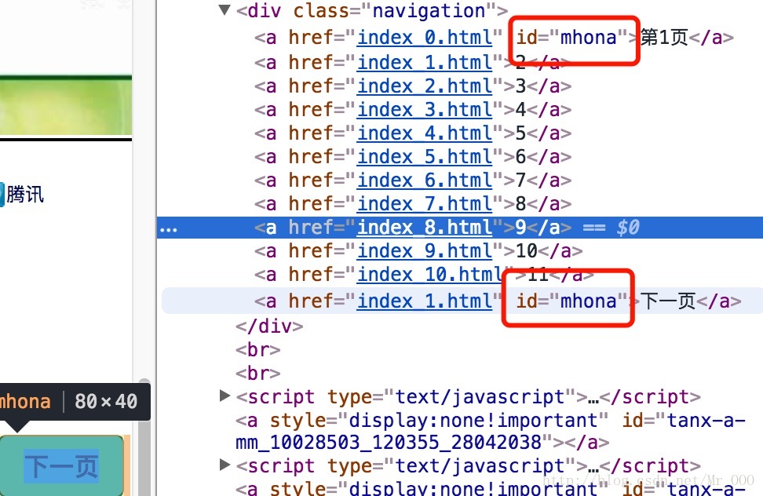
Task: Open the index_4.html link
Action: [x=425, y=133]
